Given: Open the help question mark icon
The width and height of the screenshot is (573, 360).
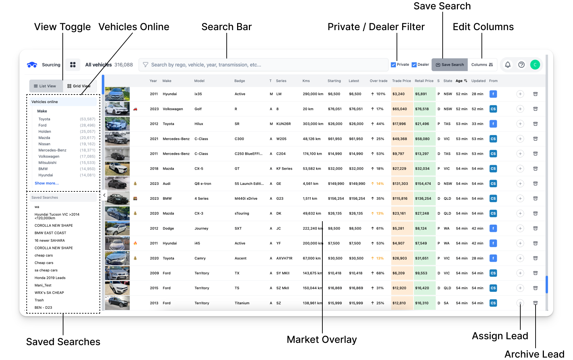Looking at the screenshot, I should (x=521, y=65).
